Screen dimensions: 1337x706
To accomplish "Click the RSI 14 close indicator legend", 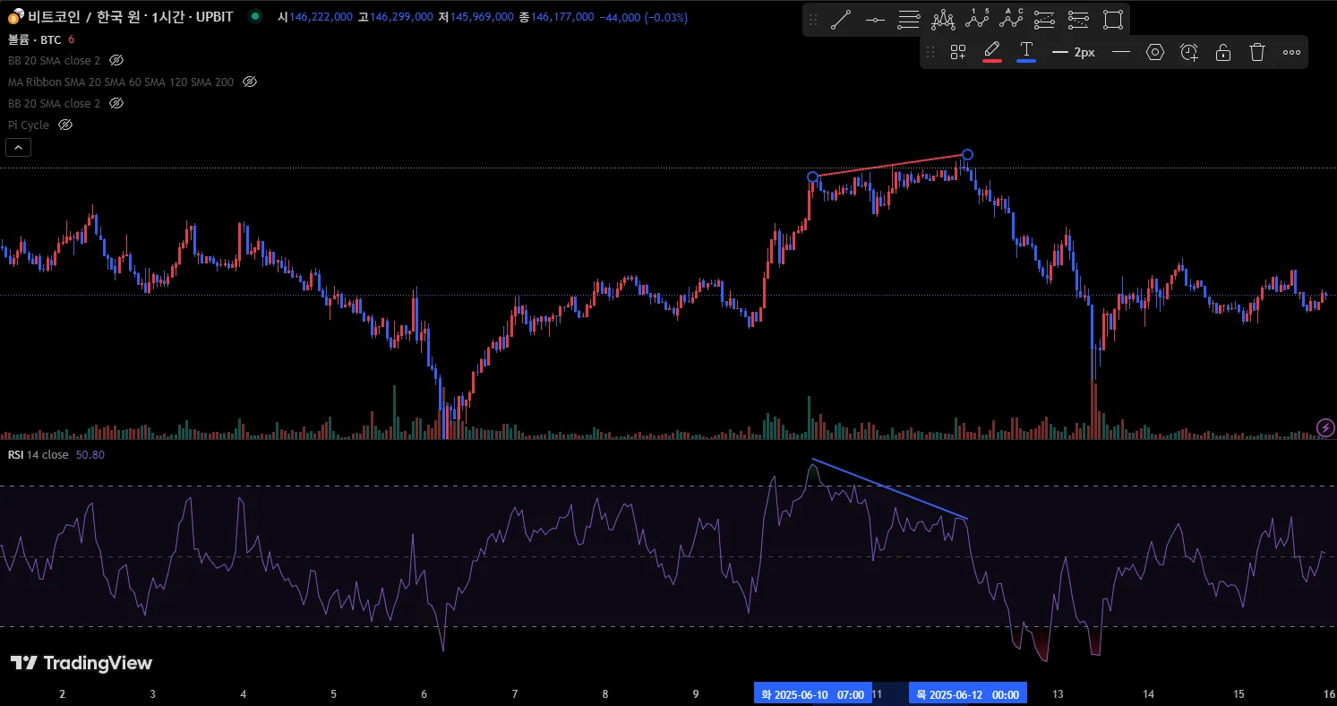I will (x=39, y=454).
